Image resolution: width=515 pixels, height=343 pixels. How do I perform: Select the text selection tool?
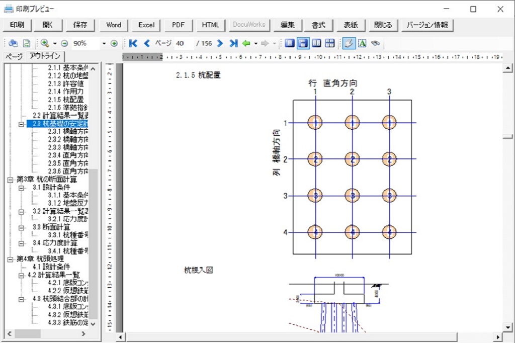[x=362, y=43]
